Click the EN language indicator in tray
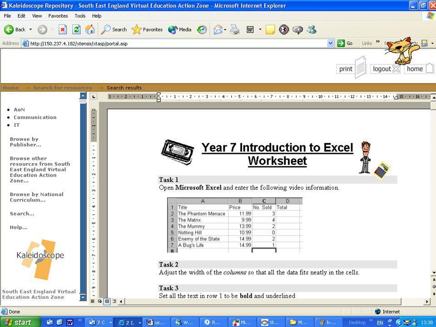The height and width of the screenshot is (327, 436). [380, 322]
